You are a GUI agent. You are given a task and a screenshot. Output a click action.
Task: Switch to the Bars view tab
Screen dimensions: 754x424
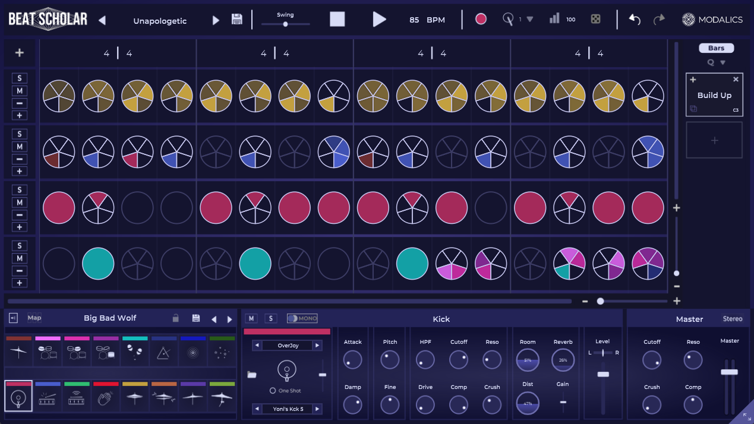[716, 48]
